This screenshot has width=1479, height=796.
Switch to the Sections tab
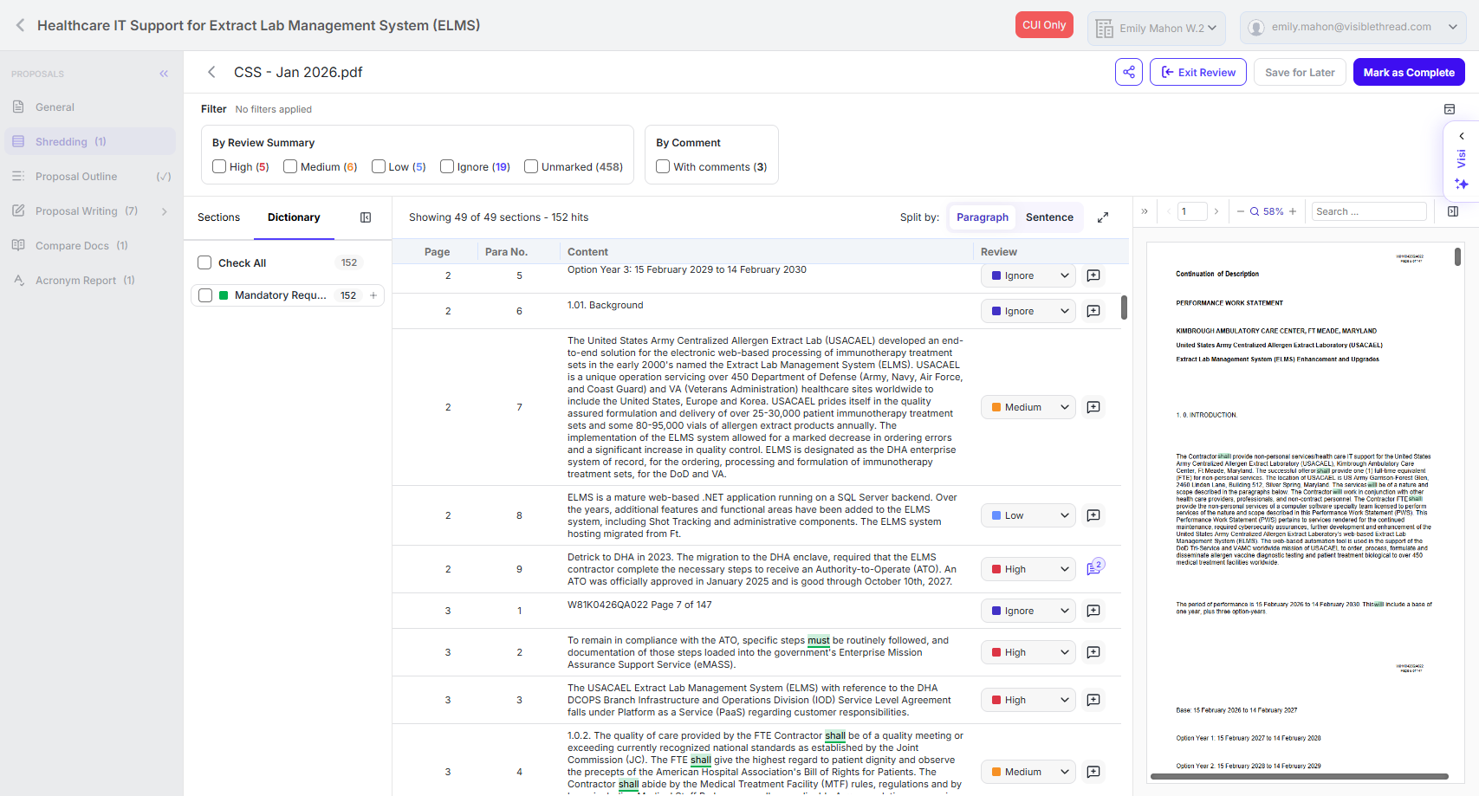click(218, 217)
